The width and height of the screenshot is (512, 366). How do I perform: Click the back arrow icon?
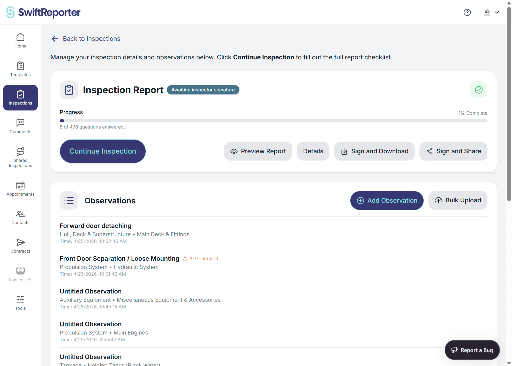click(x=55, y=39)
